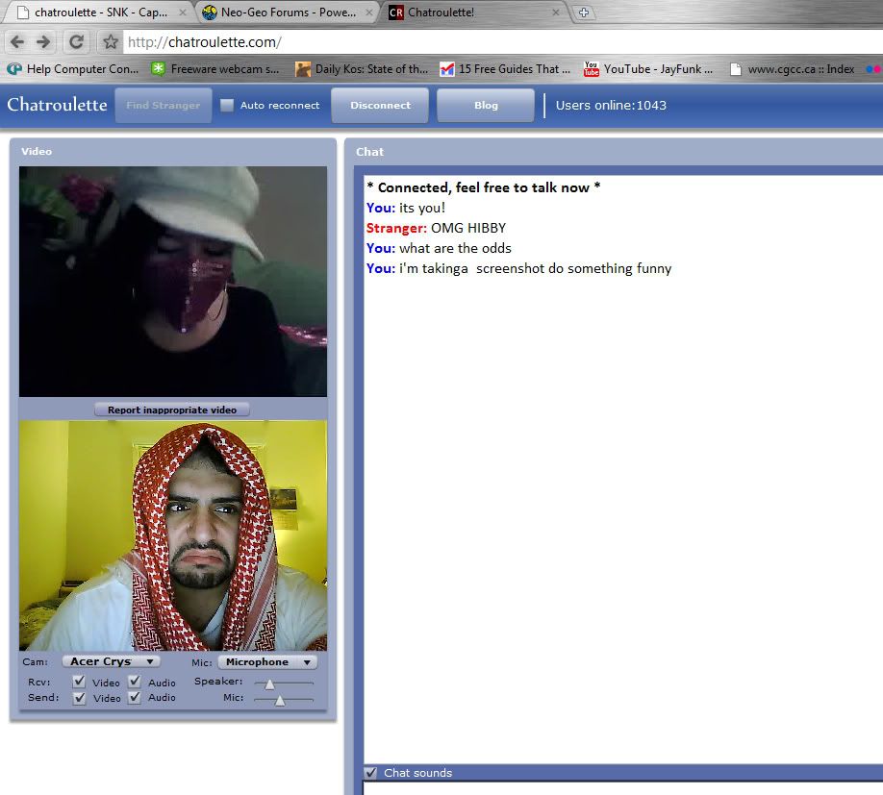
Task: Go back with the browser back arrow
Action: click(x=17, y=41)
